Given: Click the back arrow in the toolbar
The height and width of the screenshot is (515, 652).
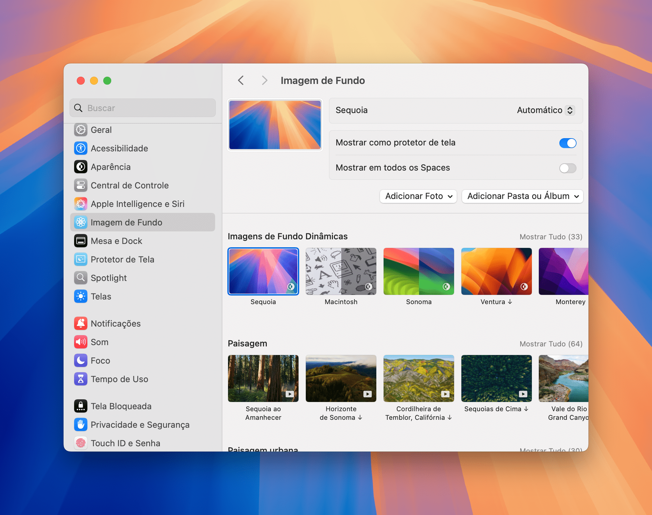Looking at the screenshot, I should click(241, 80).
